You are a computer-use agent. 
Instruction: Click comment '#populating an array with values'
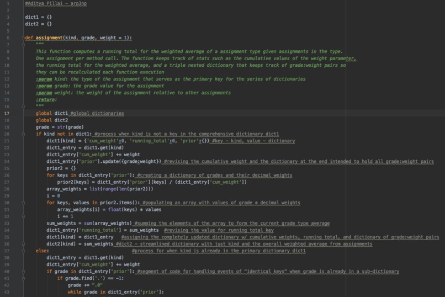coord(221,203)
